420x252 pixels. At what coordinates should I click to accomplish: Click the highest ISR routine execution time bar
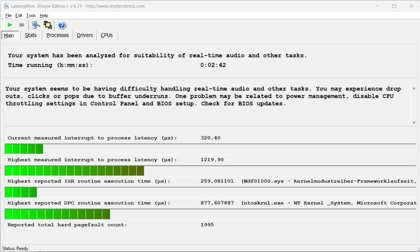click(x=211, y=192)
